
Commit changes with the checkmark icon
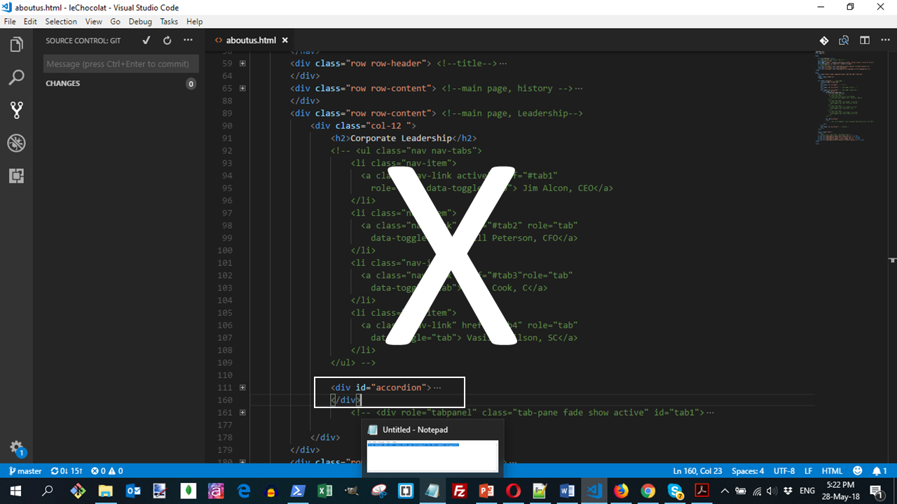146,41
